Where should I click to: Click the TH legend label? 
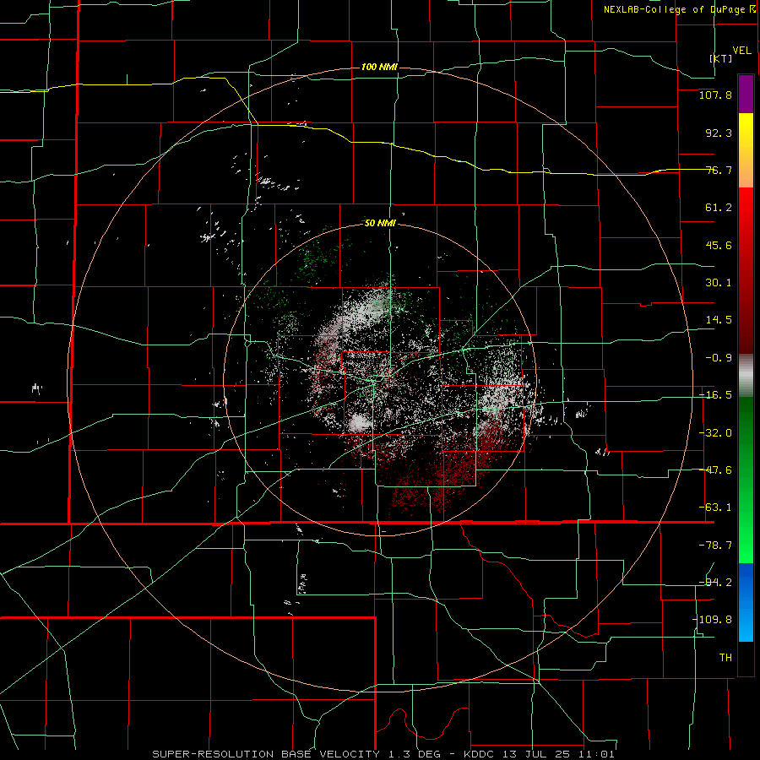(725, 657)
